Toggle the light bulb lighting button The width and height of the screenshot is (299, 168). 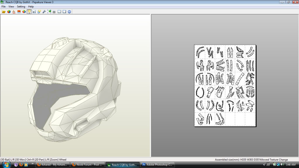pos(29,12)
